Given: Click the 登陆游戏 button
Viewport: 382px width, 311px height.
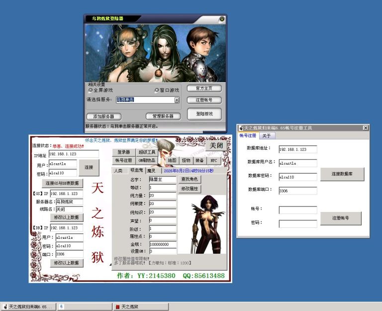Looking at the screenshot, I should click(x=204, y=114).
